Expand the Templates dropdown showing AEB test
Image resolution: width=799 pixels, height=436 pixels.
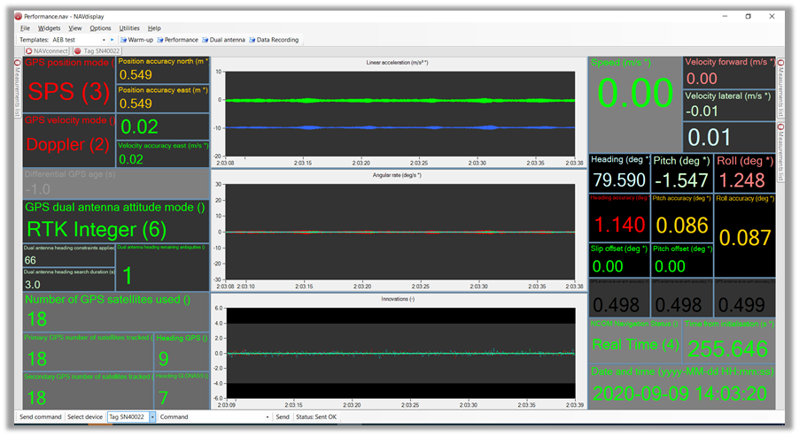(104, 40)
